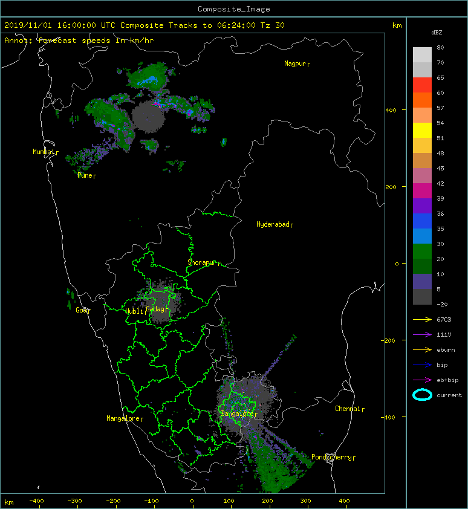Select the purple 36–39 dBZ band
Screen dimensions: 468x509
point(422,206)
